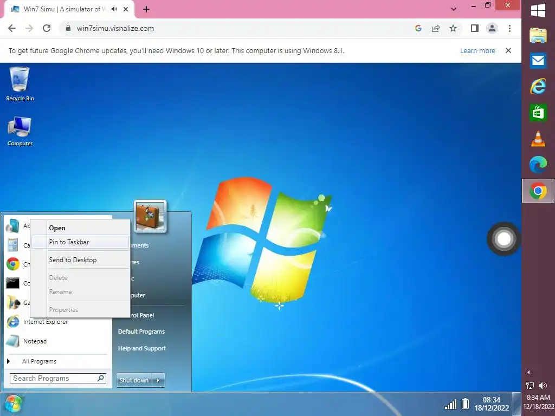Click the host volume speaker tray icon
Viewport: 555px width, 416px height.
[x=543, y=385]
